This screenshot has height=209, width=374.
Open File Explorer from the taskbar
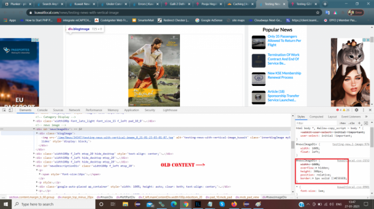point(125,204)
